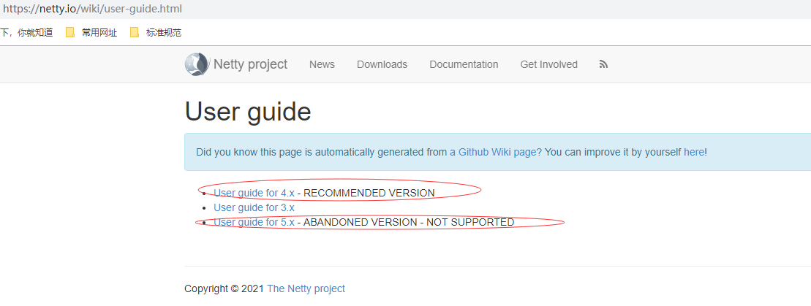This screenshot has width=811, height=306.
Task: Open the Documentation menu
Action: 464,64
